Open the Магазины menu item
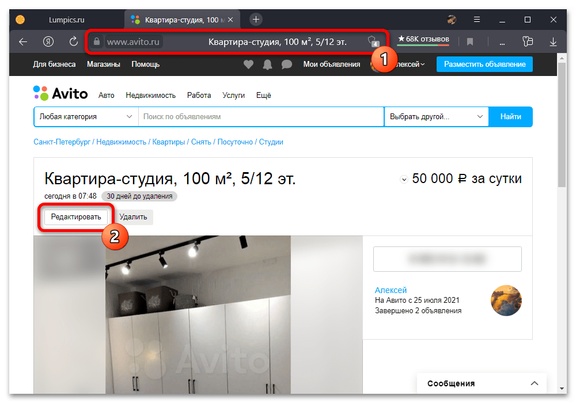 click(104, 64)
